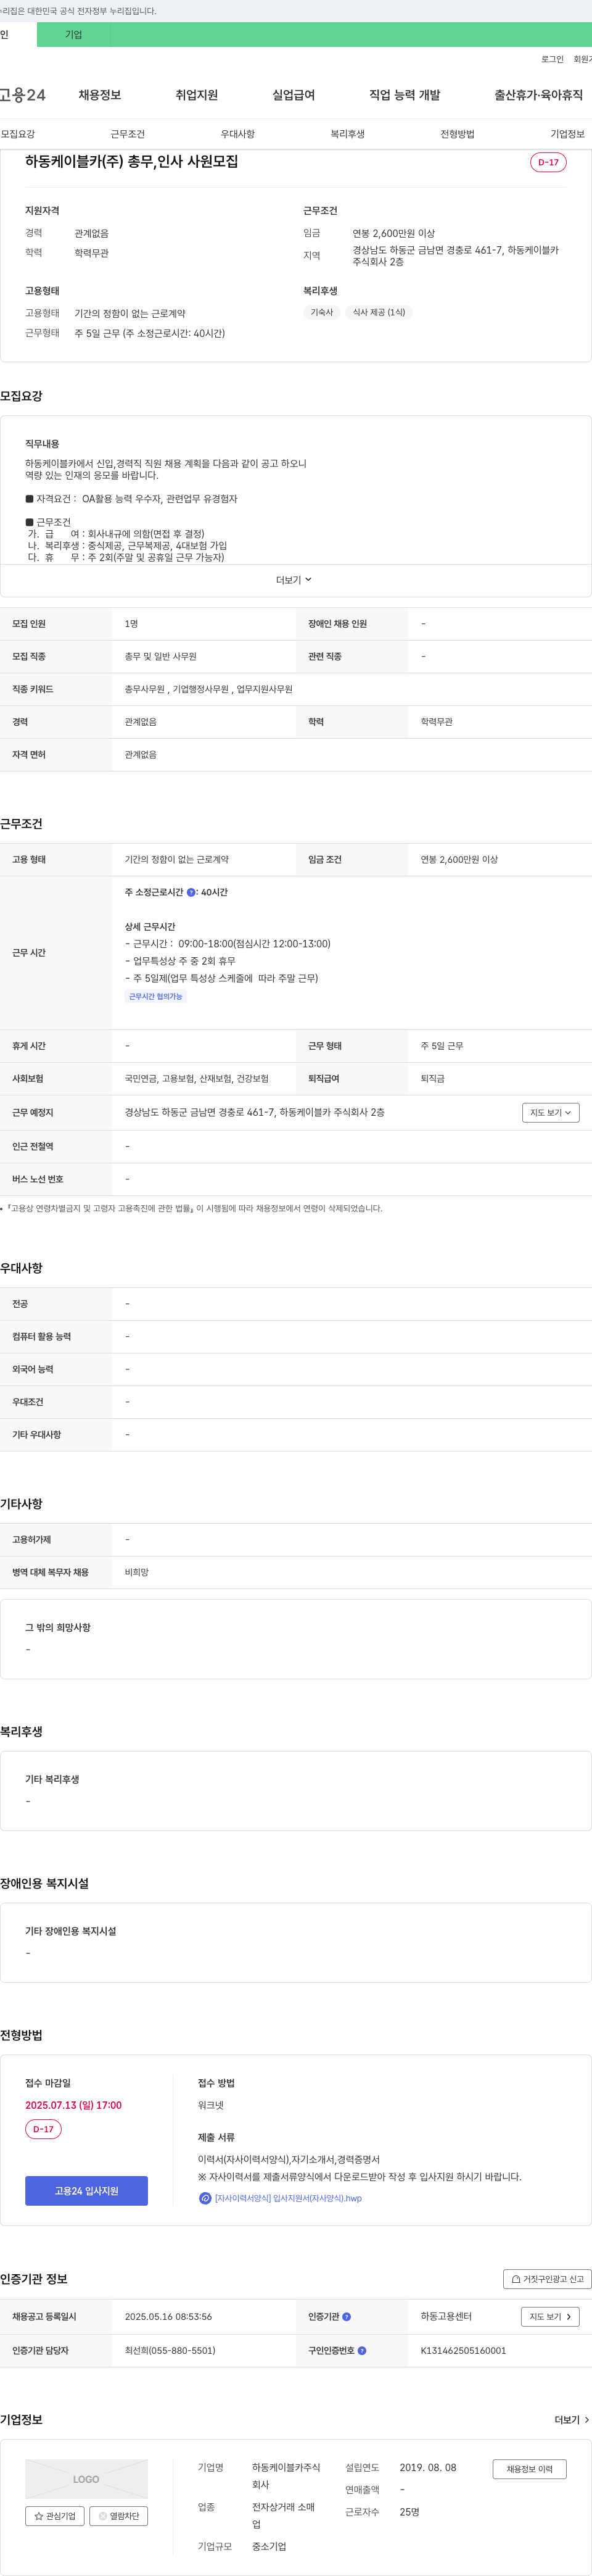Select the job title 하동케이블카(주) 총무,인사 사원모집
The image size is (592, 2576).
132,161
